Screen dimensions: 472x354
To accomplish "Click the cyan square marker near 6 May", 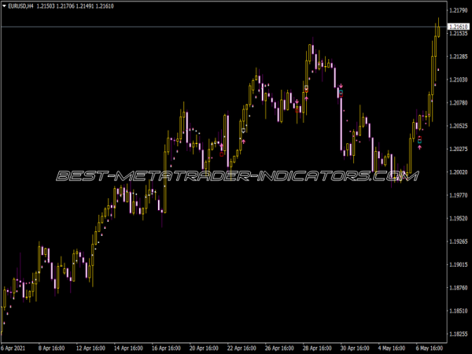I will [x=419, y=142].
